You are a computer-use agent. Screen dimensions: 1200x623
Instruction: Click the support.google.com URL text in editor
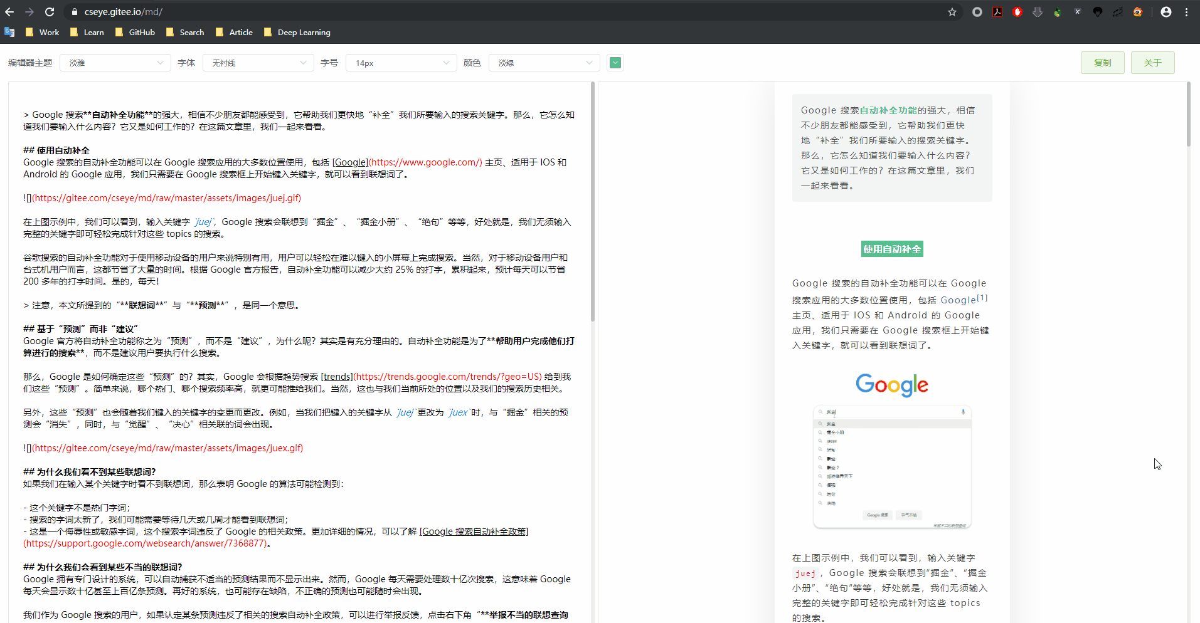click(x=145, y=543)
